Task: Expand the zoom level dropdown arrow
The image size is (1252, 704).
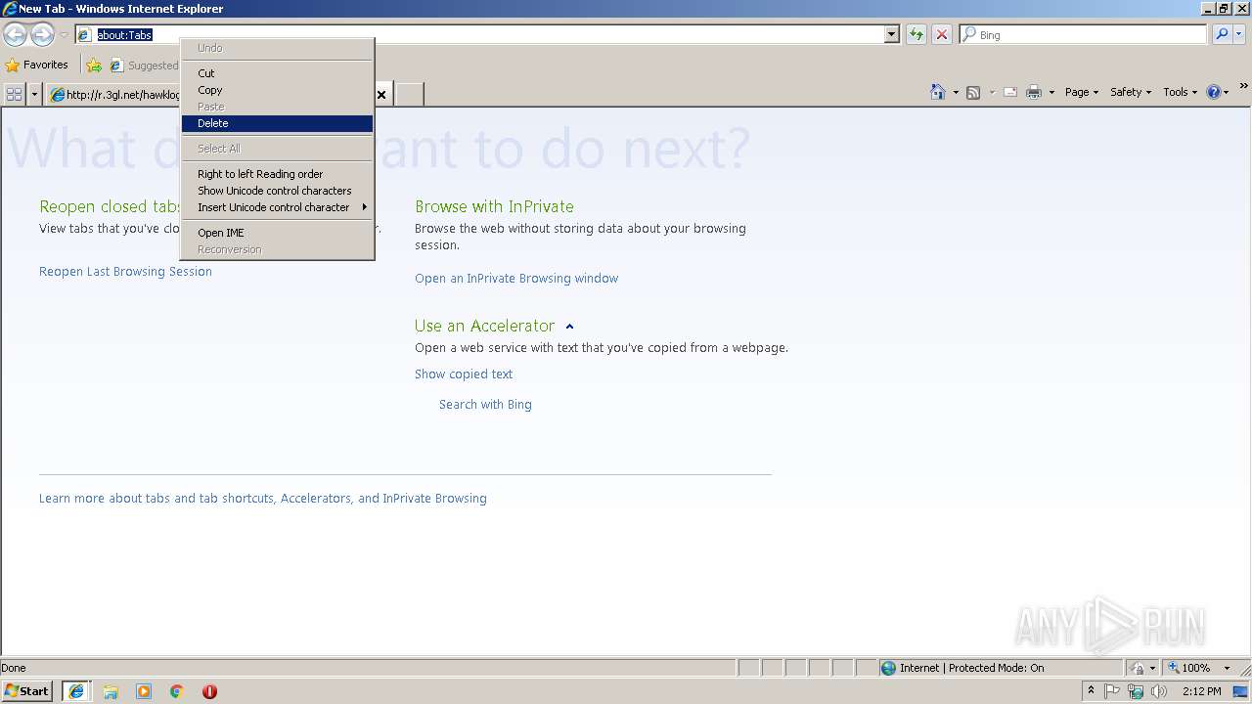Action: click(1227, 668)
